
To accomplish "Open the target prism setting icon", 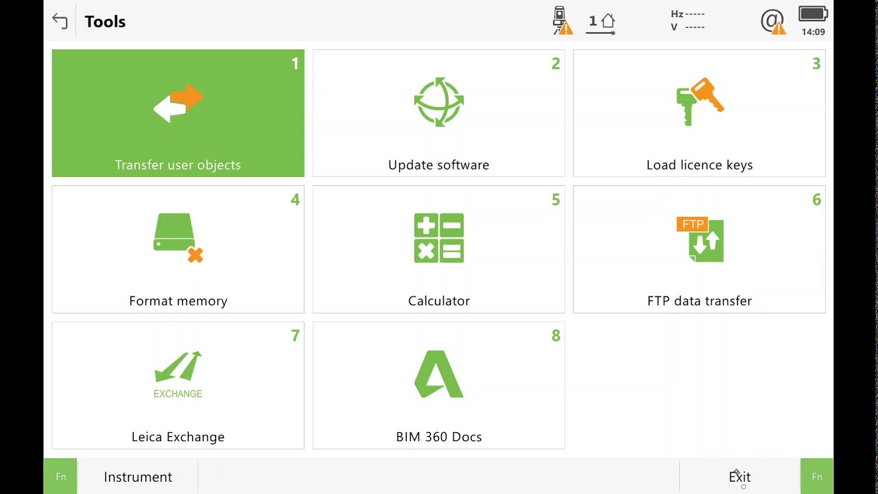I will pos(602,23).
